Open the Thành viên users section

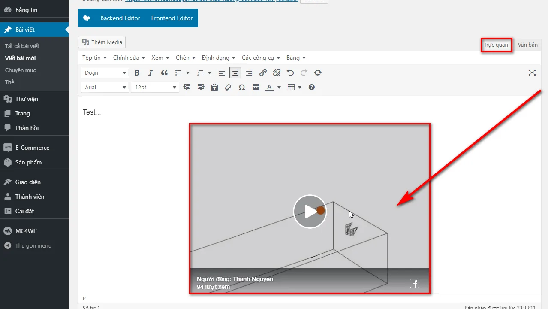click(34, 197)
